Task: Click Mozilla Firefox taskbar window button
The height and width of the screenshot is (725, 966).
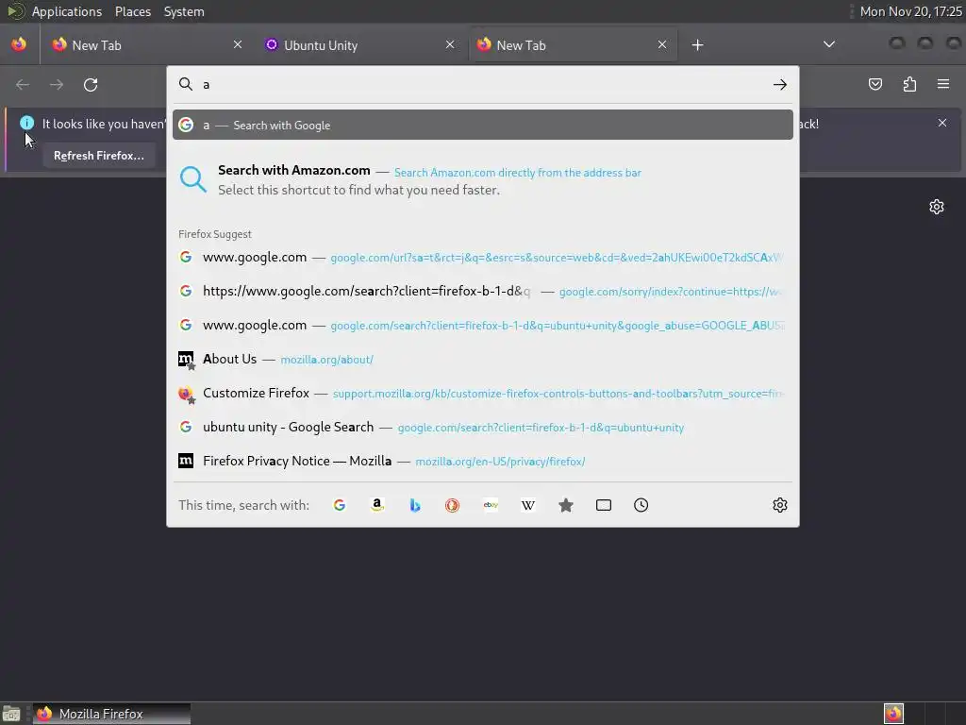Action: pyautogui.click(x=111, y=714)
